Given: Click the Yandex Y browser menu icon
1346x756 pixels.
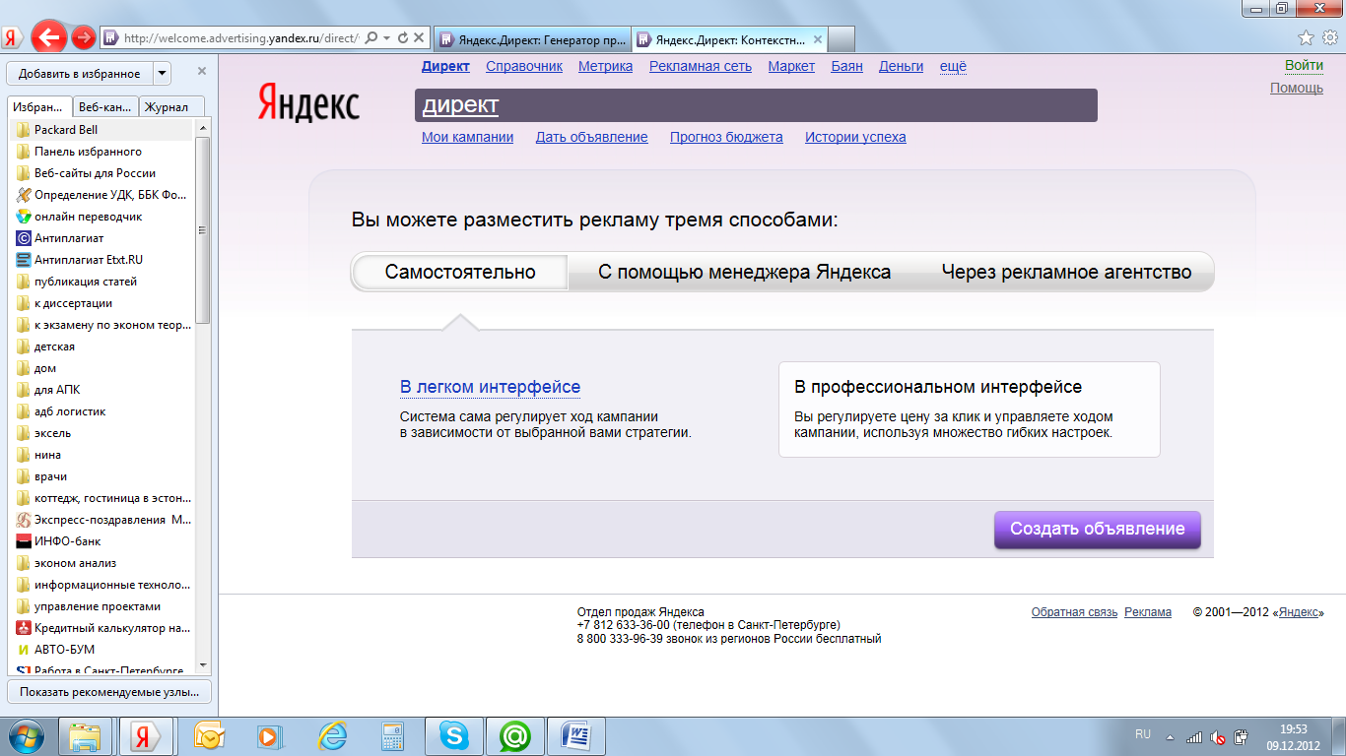Looking at the screenshot, I should pyautogui.click(x=12, y=37).
